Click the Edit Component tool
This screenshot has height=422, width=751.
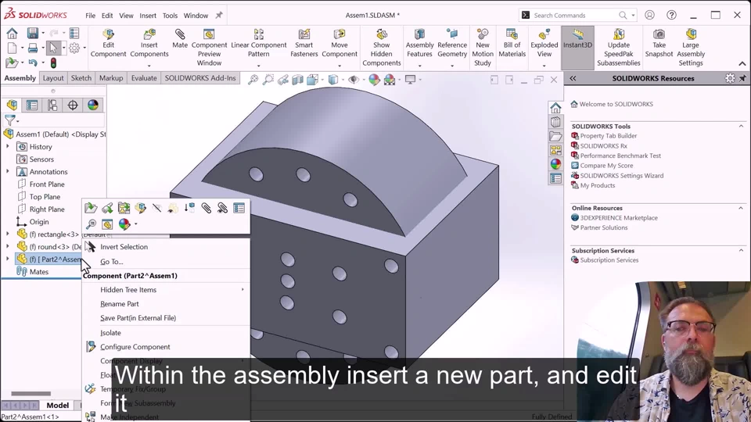[x=108, y=44]
